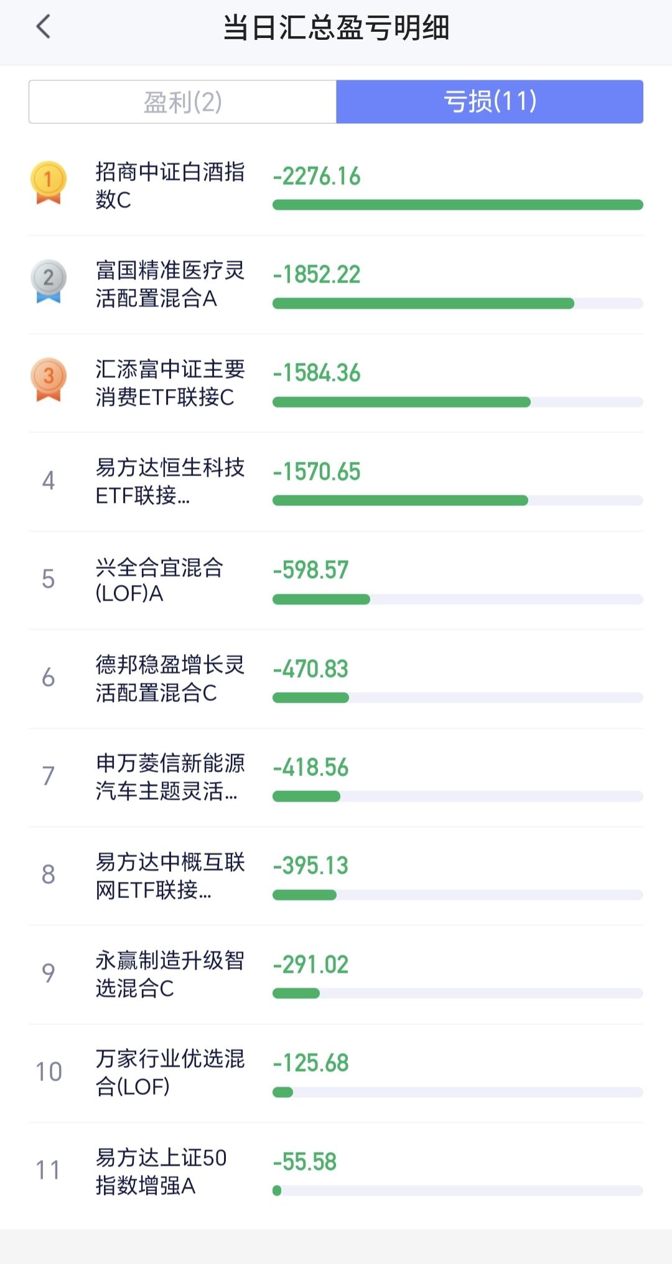The image size is (672, 1264).
Task: Tap rank number 4 label
Action: [49, 480]
